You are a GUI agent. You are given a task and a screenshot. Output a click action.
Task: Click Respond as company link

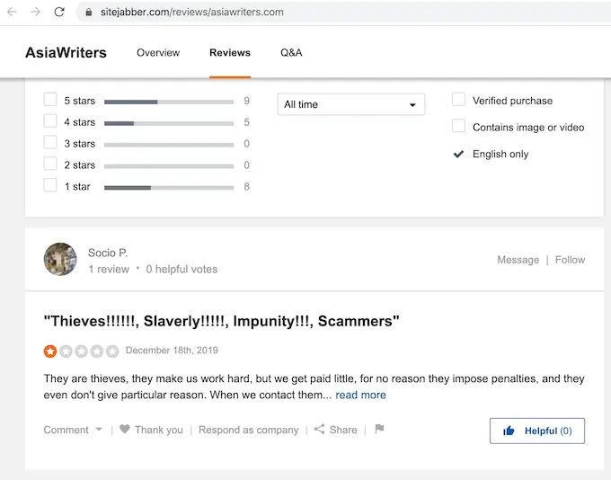tap(248, 430)
